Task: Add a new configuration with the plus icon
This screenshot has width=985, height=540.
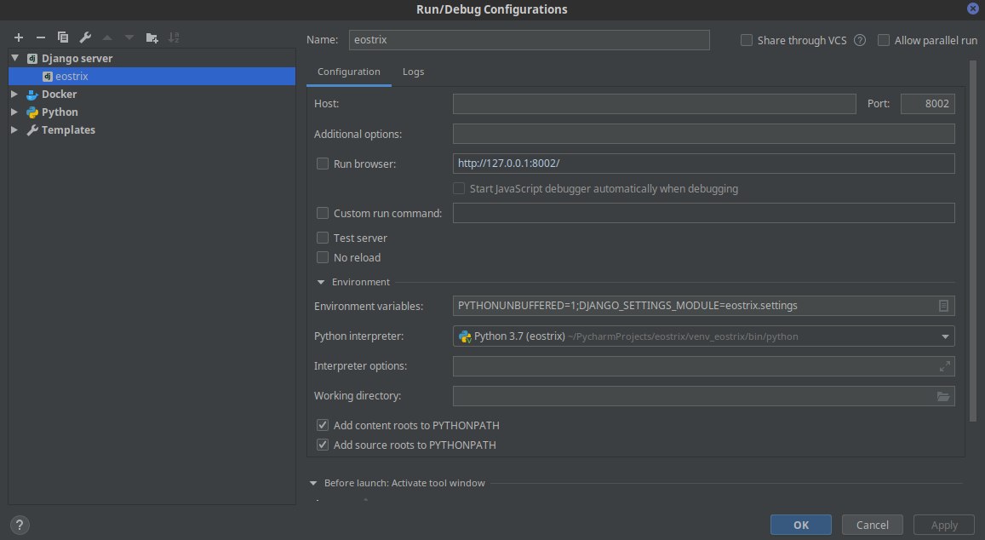Action: (x=19, y=37)
